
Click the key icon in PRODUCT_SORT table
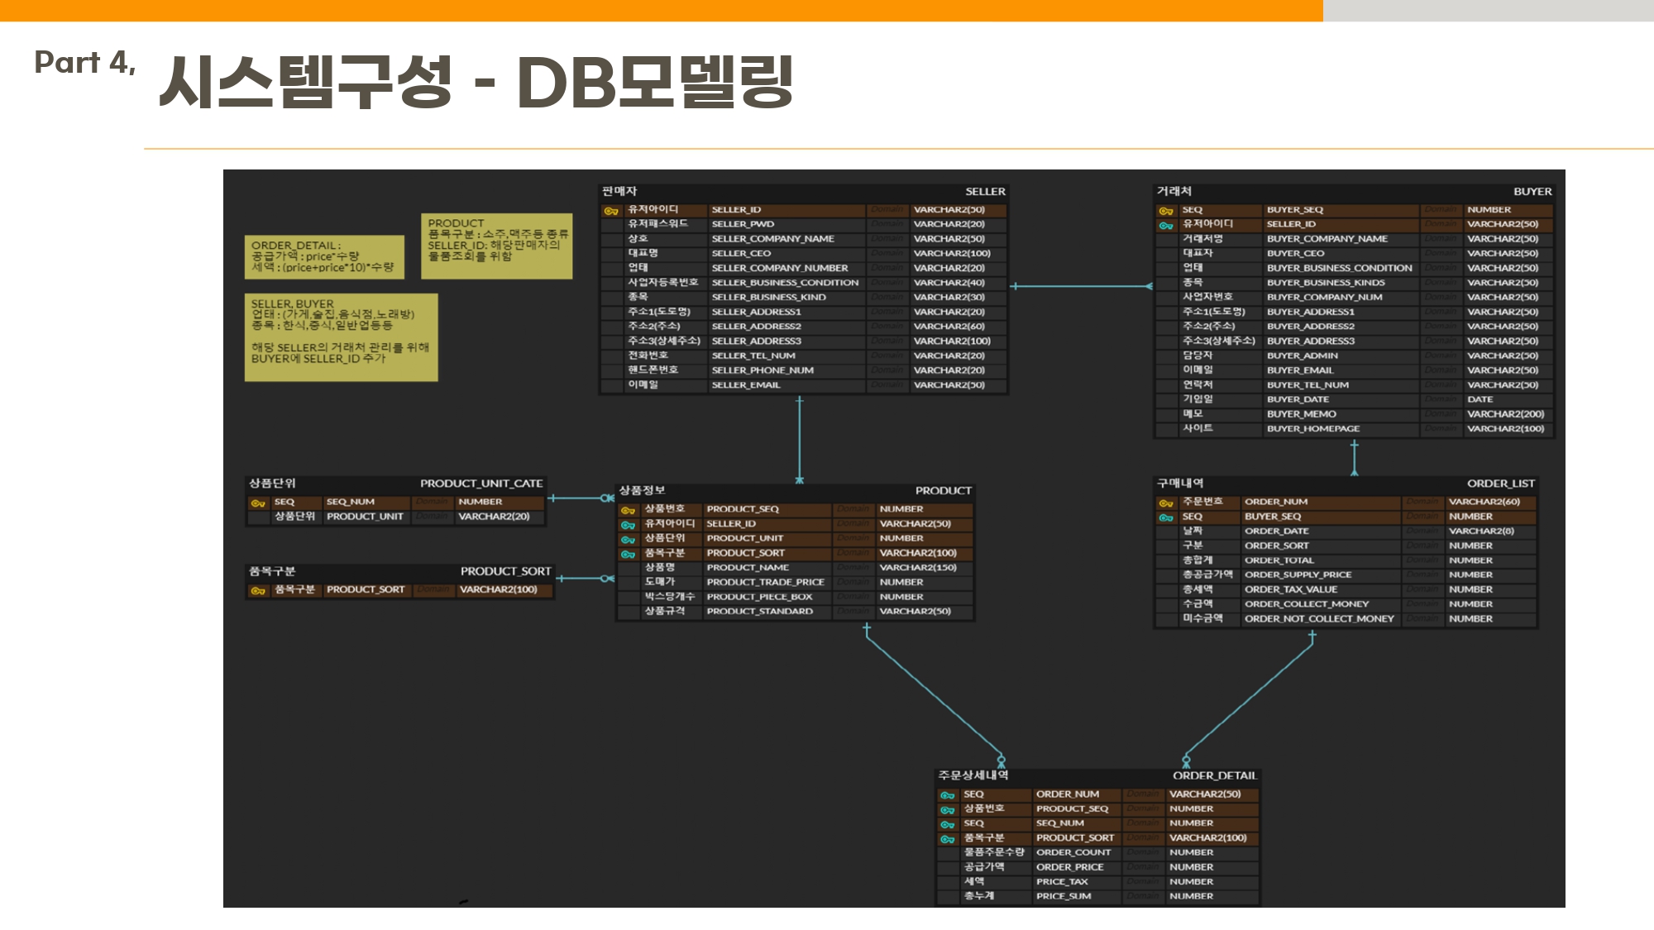click(x=258, y=590)
